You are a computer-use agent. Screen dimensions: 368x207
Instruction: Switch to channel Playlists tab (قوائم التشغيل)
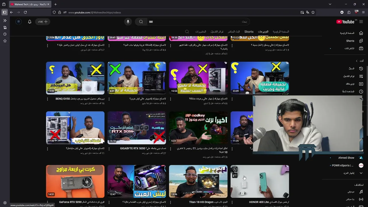click(x=217, y=32)
